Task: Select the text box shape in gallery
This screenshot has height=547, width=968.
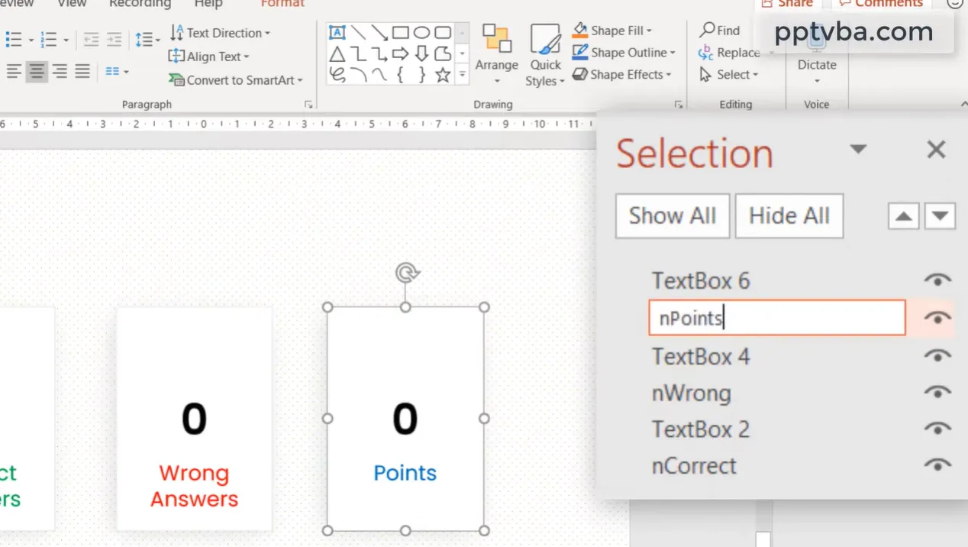Action: pos(337,33)
